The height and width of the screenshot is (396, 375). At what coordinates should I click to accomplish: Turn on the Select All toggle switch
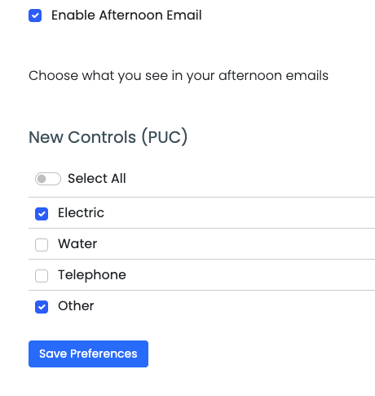(x=48, y=179)
